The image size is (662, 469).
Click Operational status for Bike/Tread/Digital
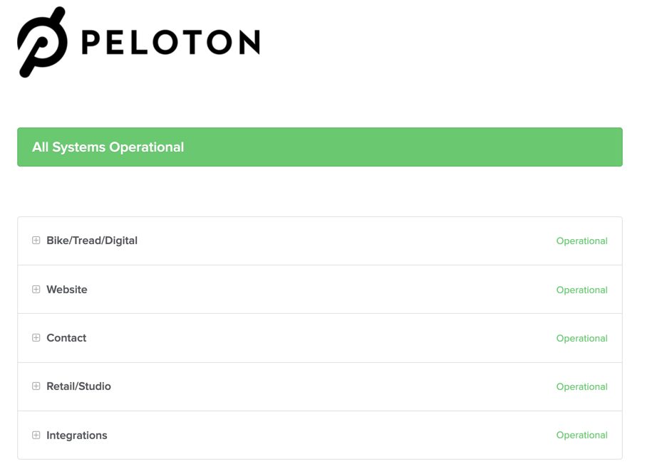581,241
